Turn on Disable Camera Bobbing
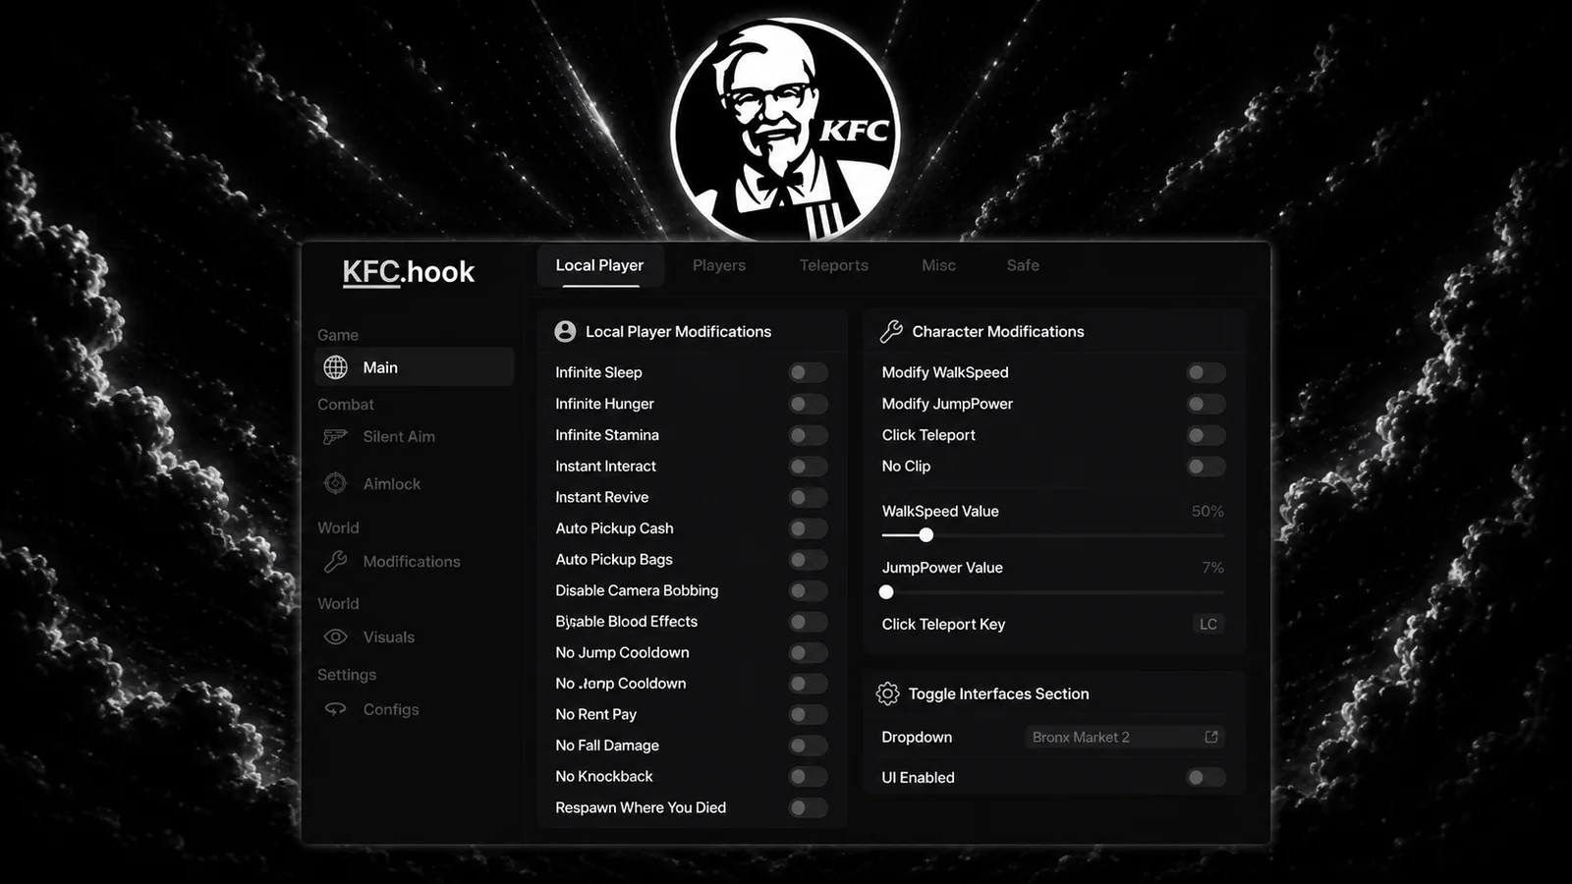 809,590
